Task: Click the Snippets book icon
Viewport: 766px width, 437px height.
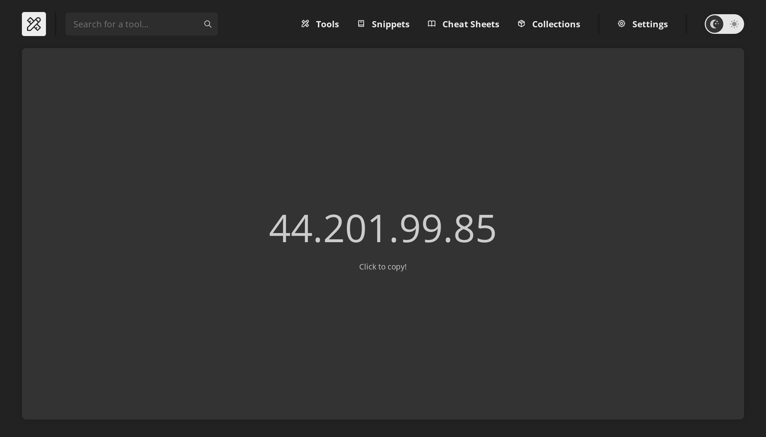Action: pos(361,24)
